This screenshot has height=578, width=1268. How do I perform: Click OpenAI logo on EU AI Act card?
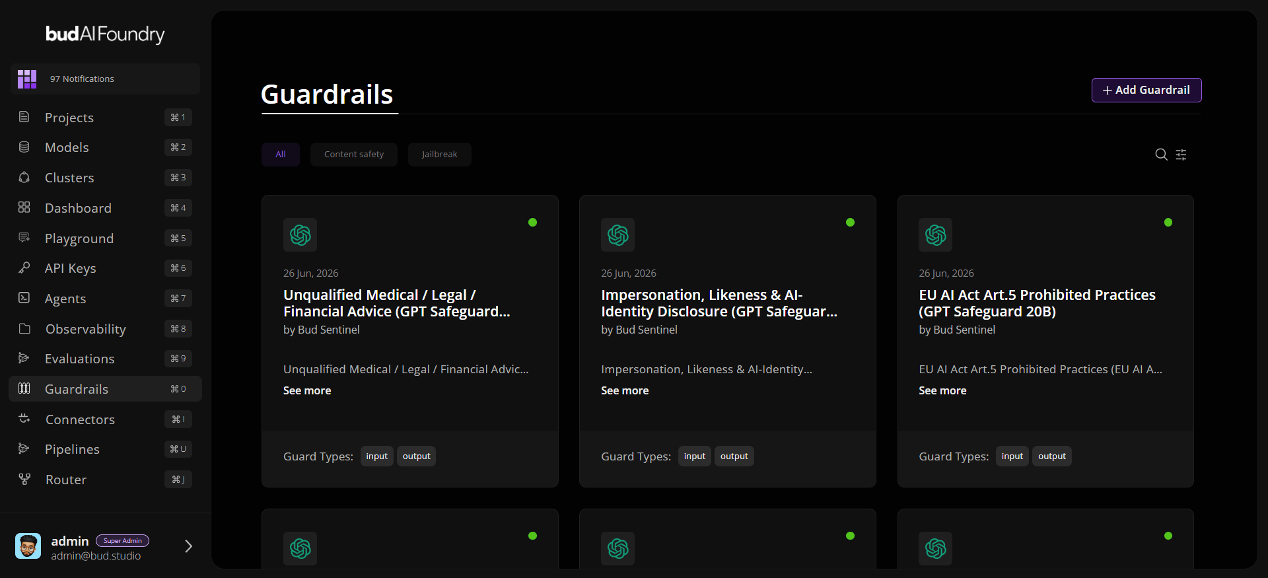pyautogui.click(x=935, y=235)
